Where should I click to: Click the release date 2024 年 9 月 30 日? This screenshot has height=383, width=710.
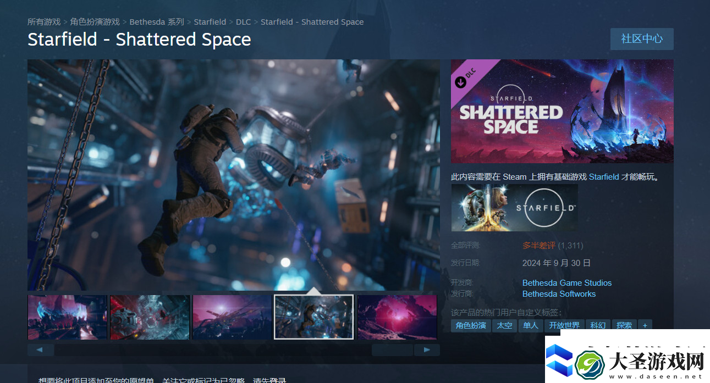click(x=557, y=263)
